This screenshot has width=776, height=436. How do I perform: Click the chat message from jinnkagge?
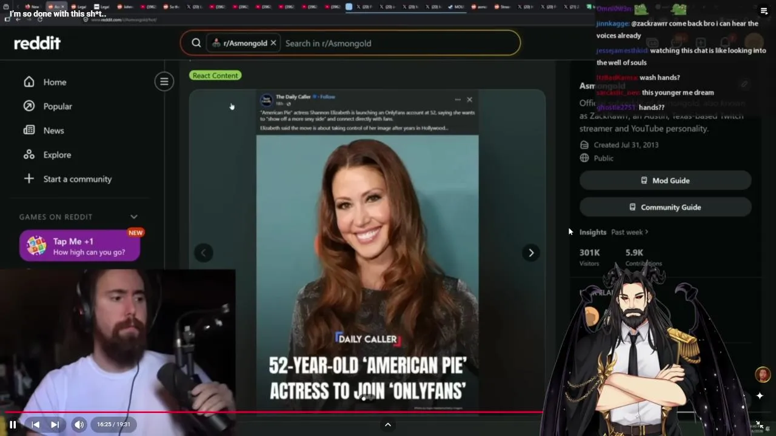click(x=677, y=29)
